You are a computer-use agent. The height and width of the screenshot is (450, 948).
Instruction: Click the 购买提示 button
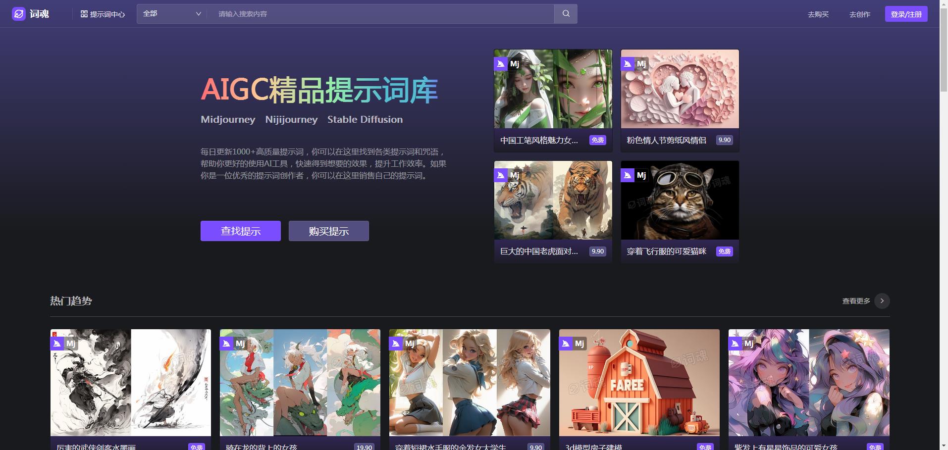click(x=328, y=231)
